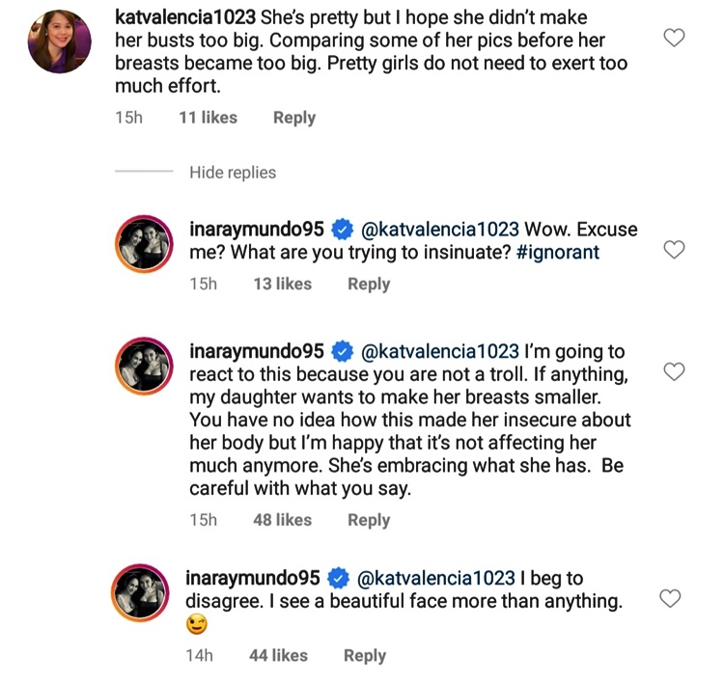Heart the reply about daughter's insecurity
Image resolution: width=724 pixels, height=682 pixels.
coord(675,371)
